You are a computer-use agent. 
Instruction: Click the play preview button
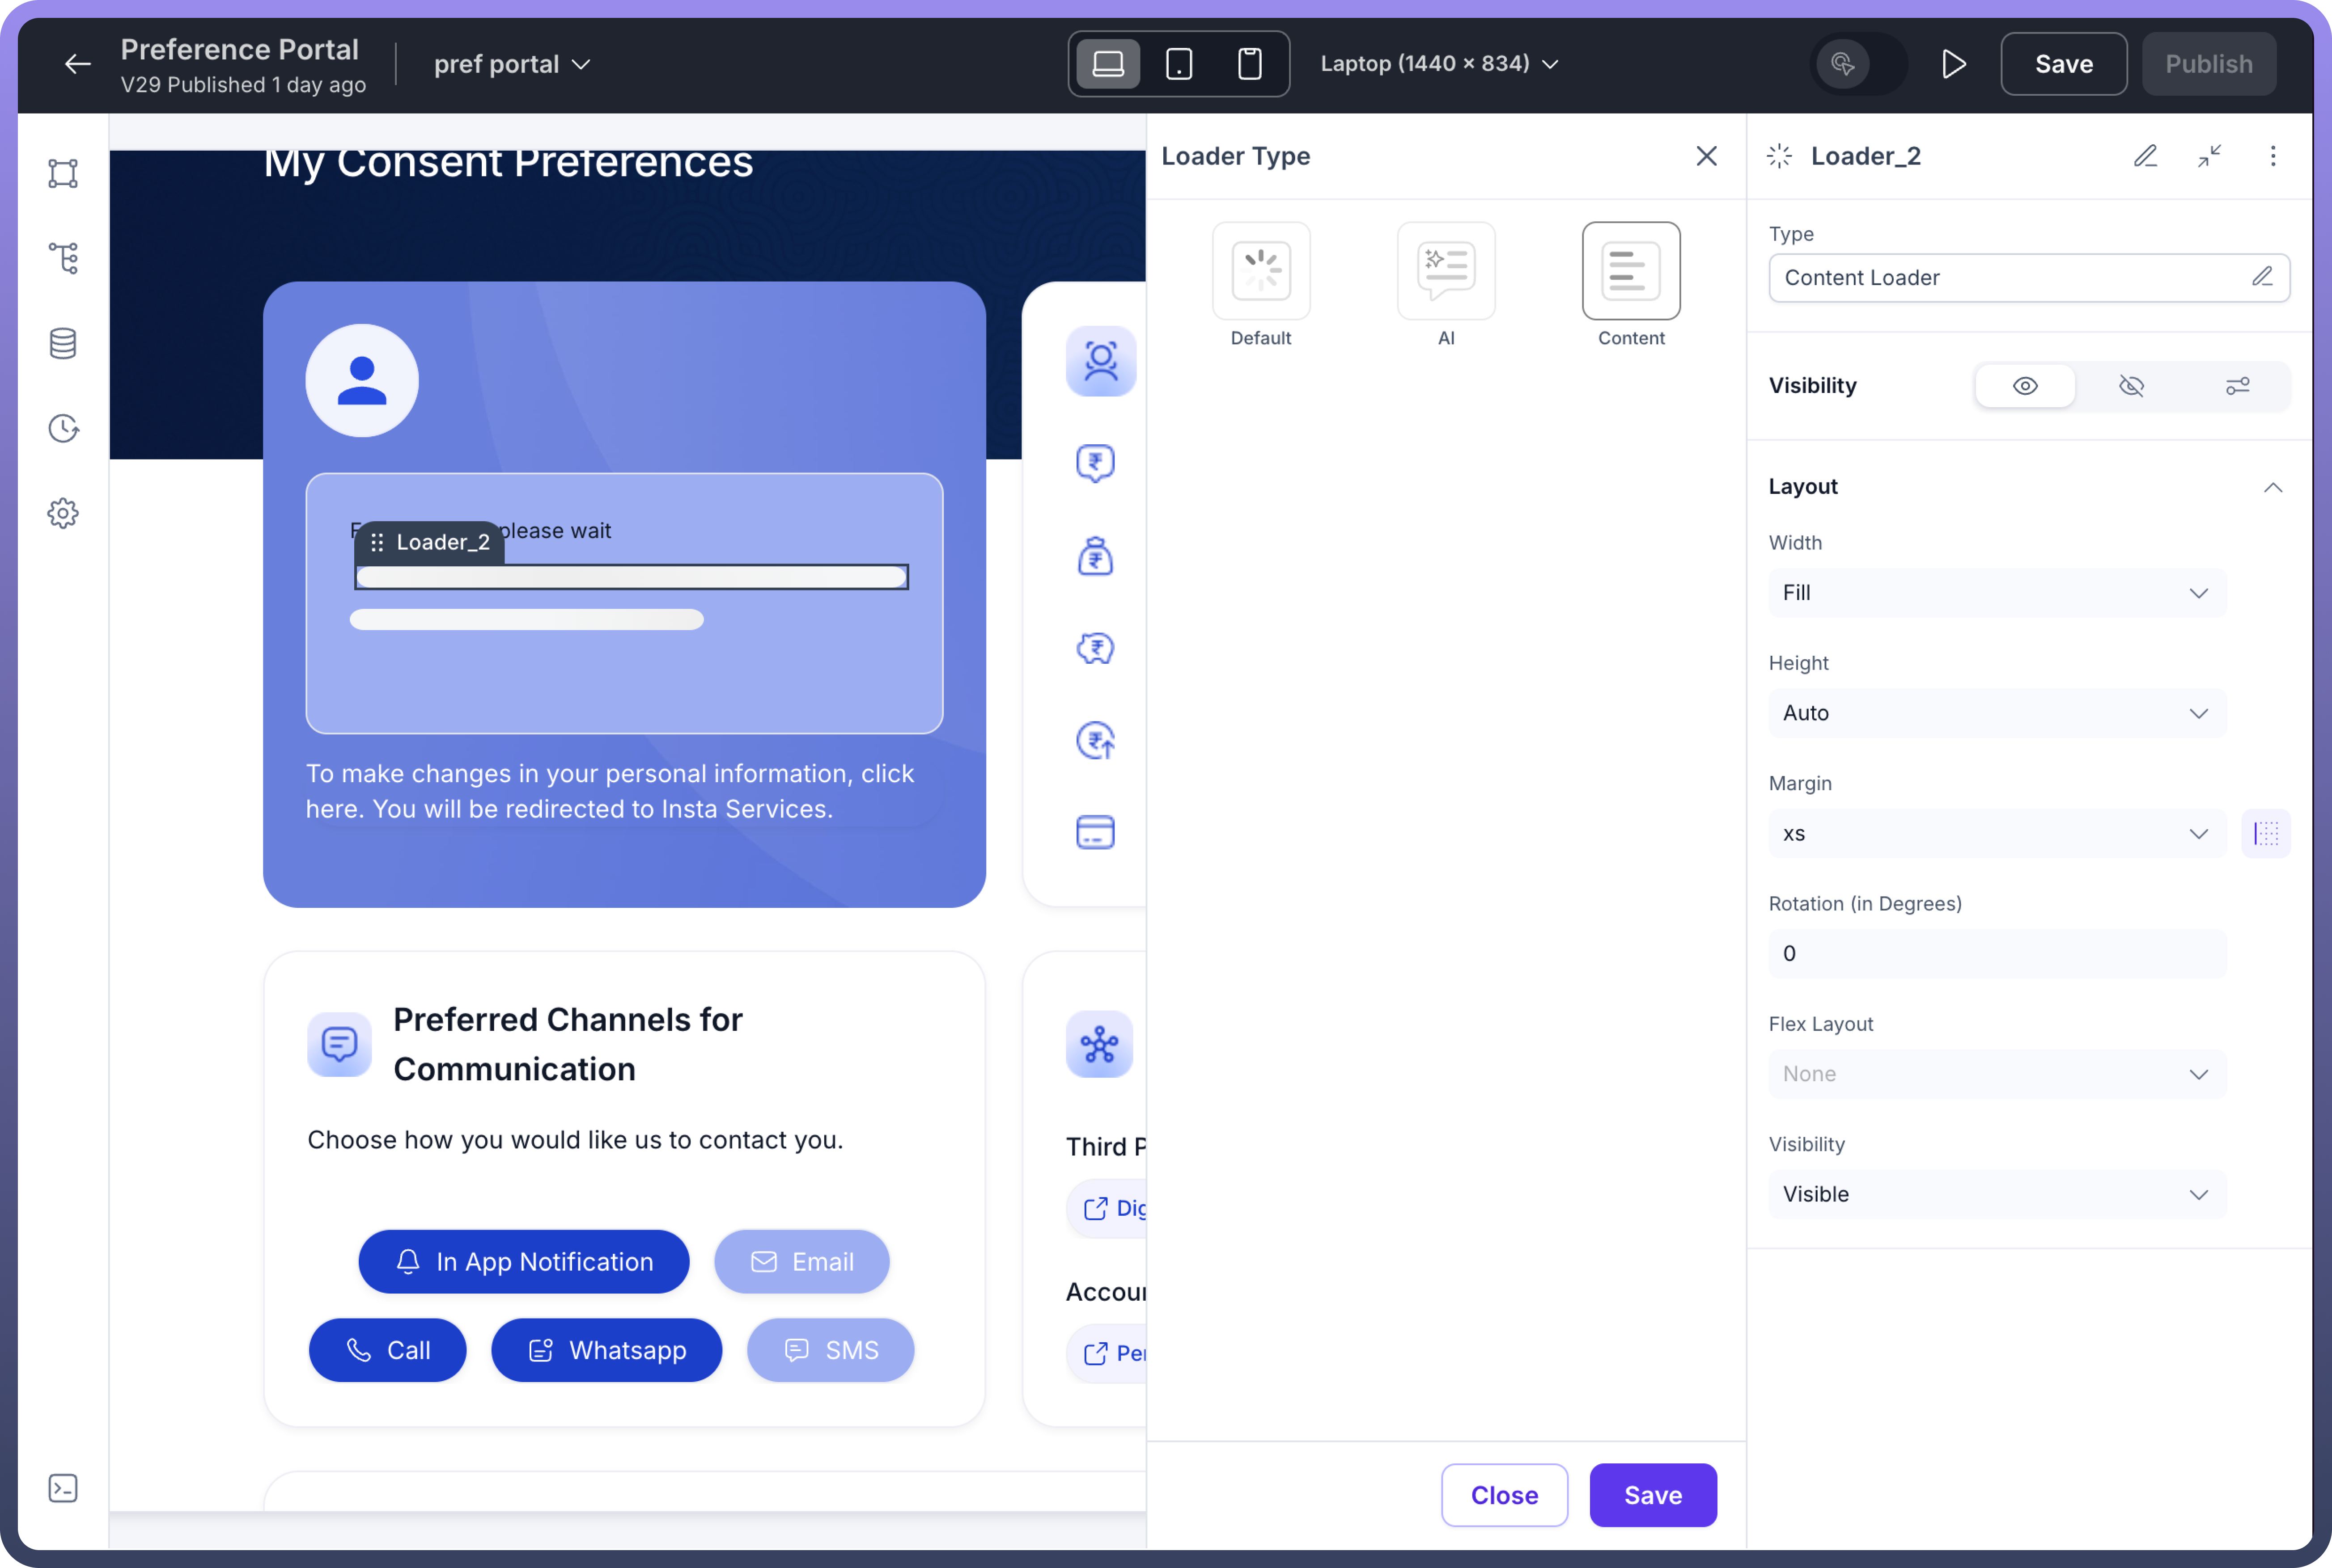coord(1953,64)
